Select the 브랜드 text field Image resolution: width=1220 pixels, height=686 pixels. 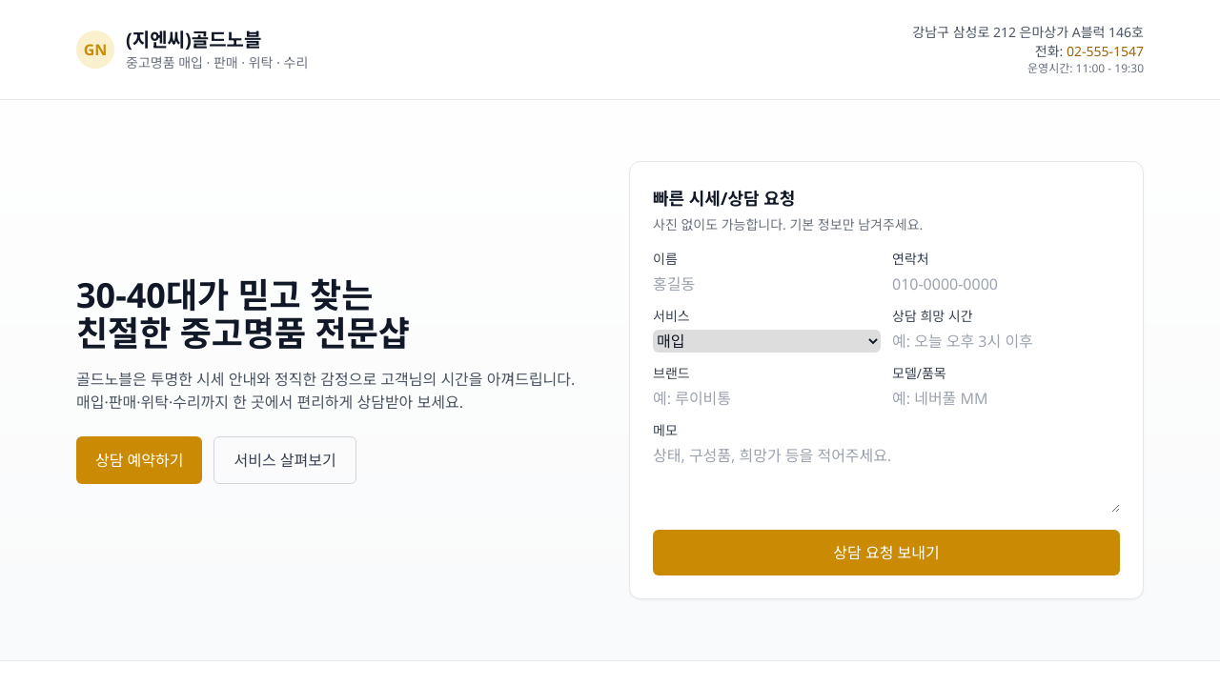(766, 398)
